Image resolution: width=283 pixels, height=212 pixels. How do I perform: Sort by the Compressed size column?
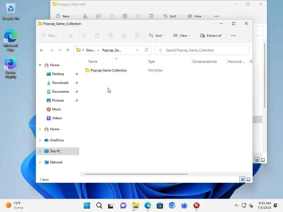pyautogui.click(x=205, y=62)
